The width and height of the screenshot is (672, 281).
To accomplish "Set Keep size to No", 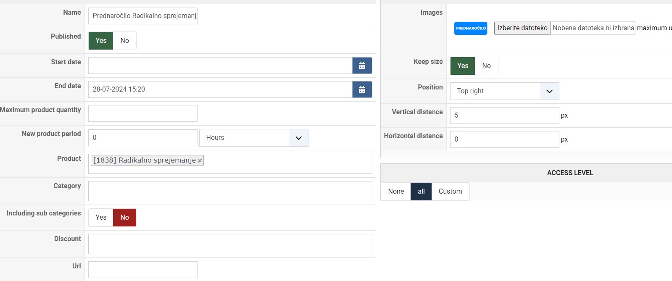I will point(486,66).
